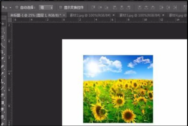Close the 素材3.jpg document tab
188x126 pixels.
click(x=163, y=15)
